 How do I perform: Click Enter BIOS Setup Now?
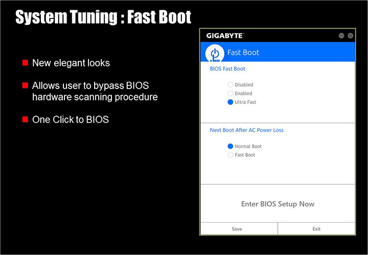(278, 204)
